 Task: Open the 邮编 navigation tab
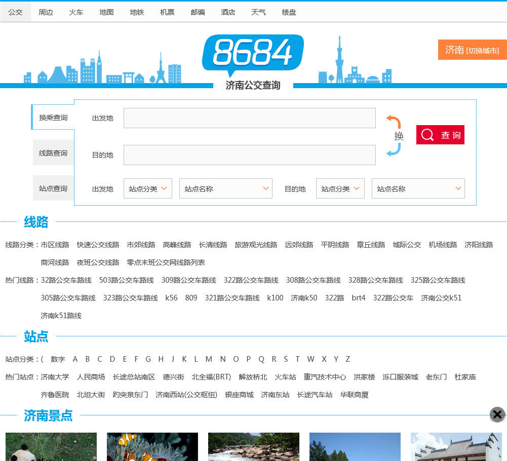tap(198, 12)
